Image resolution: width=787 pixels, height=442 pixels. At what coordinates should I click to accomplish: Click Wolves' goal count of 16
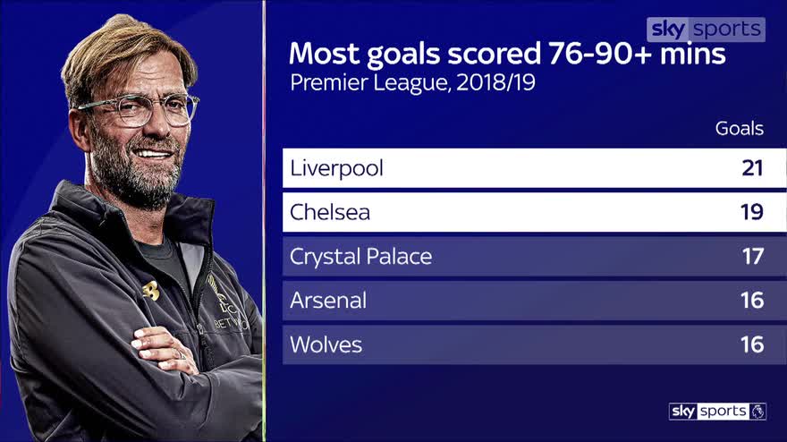click(751, 344)
